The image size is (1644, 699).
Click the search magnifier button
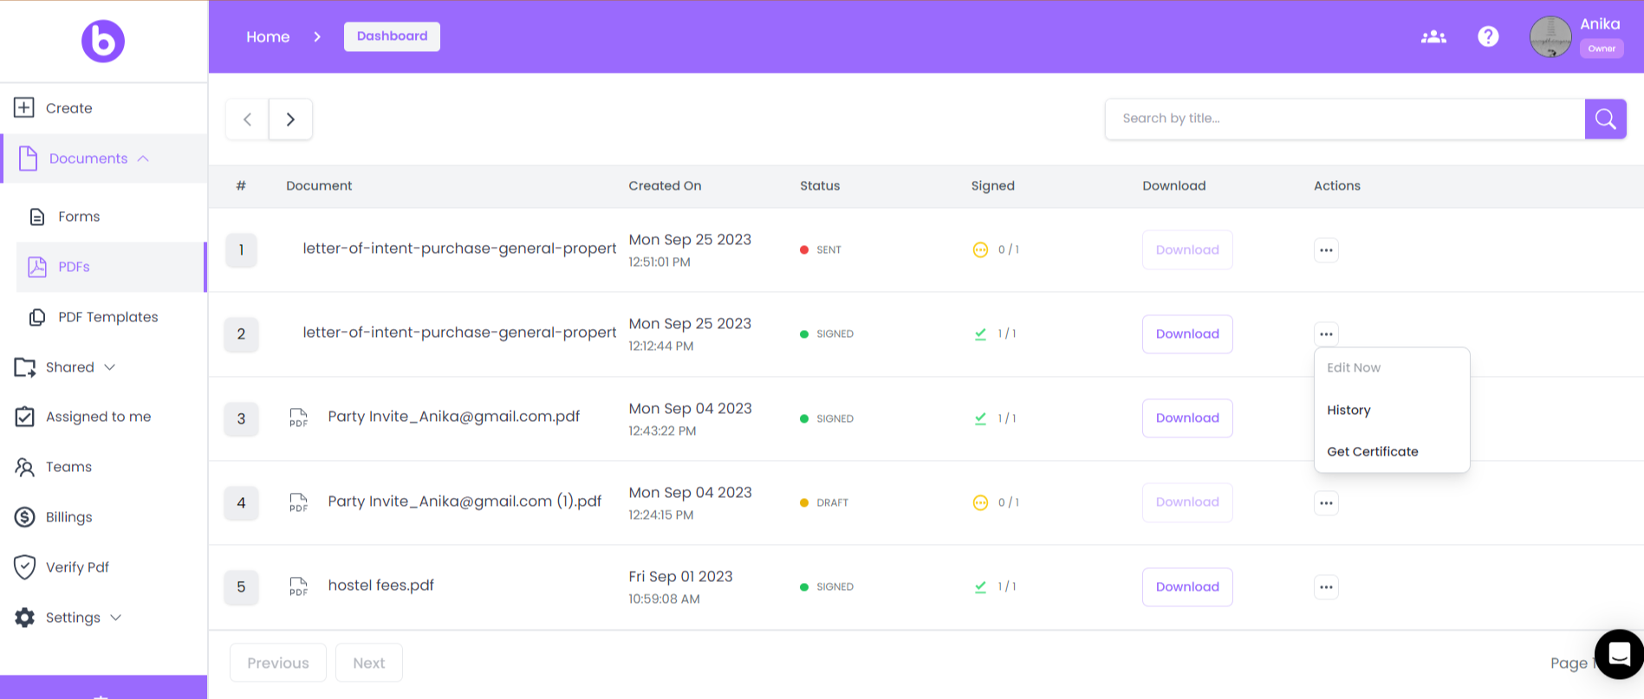1605,119
